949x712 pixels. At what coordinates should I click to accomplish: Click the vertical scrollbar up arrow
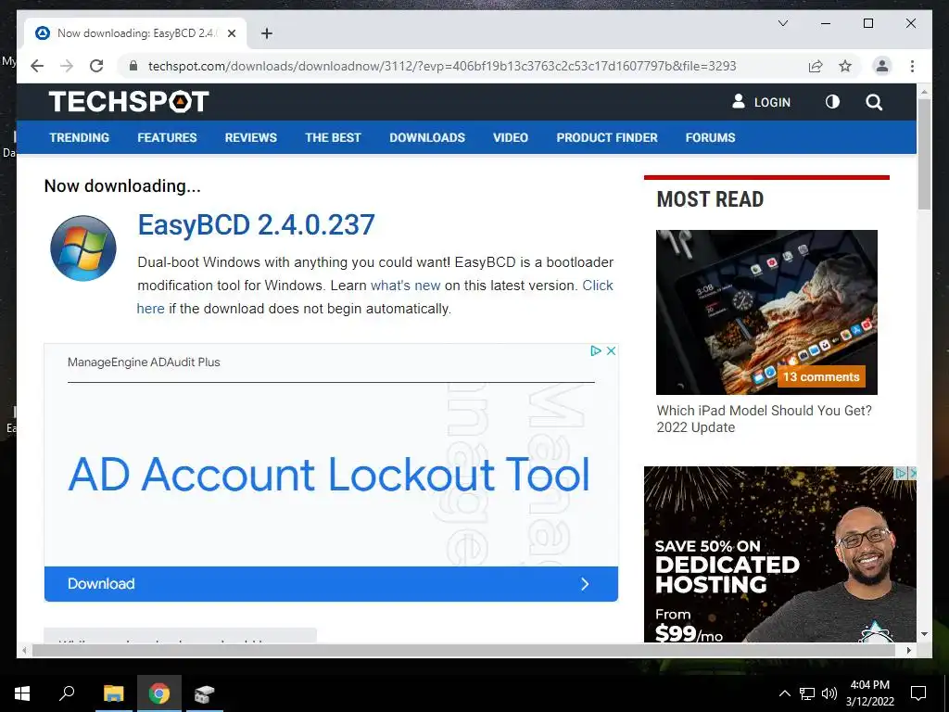(924, 92)
